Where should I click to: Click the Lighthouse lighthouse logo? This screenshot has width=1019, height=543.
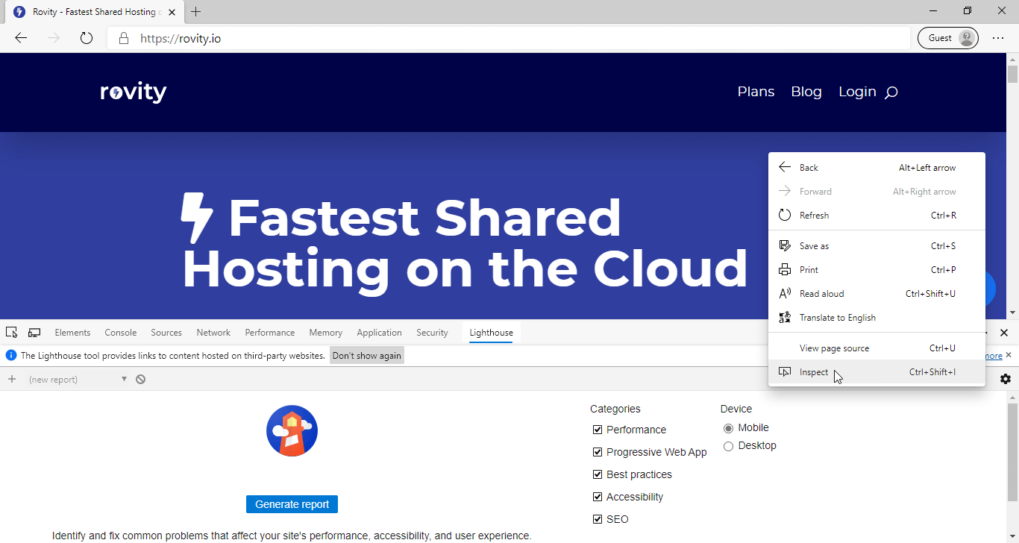coord(292,430)
